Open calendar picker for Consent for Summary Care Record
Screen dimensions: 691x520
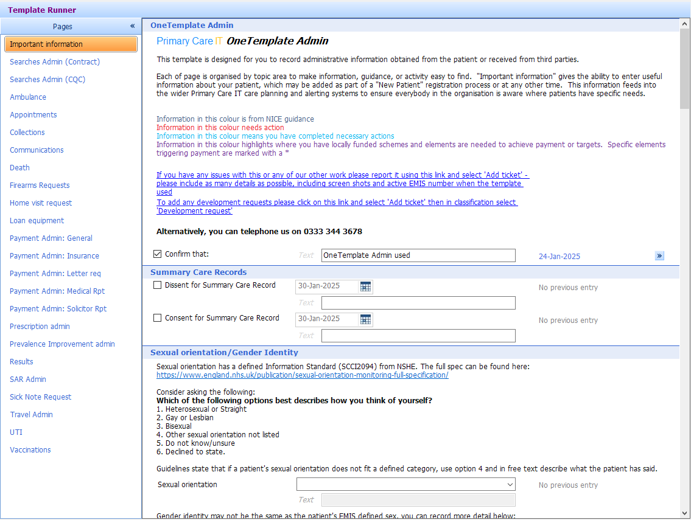tap(365, 319)
